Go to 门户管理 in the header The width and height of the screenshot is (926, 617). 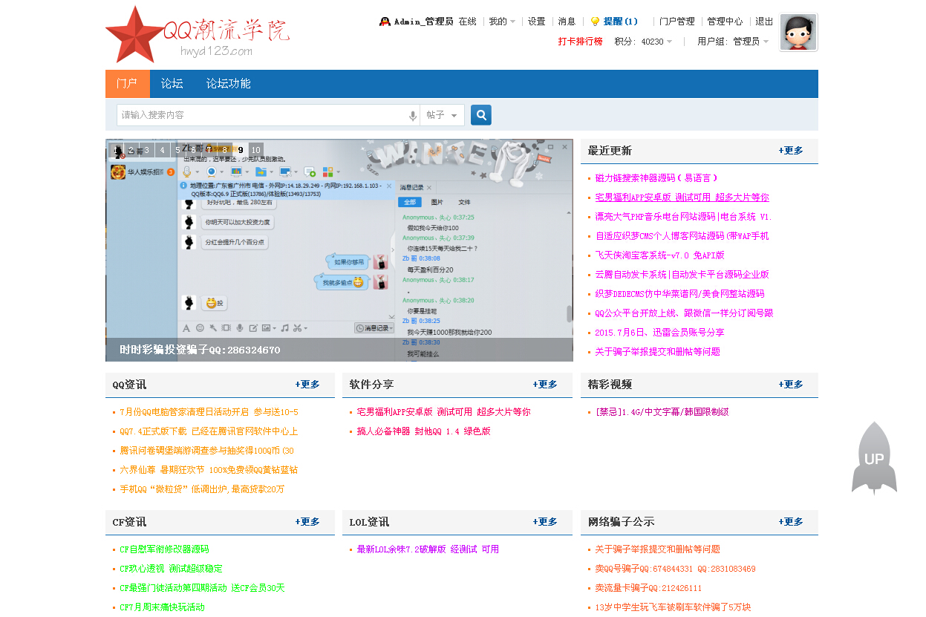[677, 22]
